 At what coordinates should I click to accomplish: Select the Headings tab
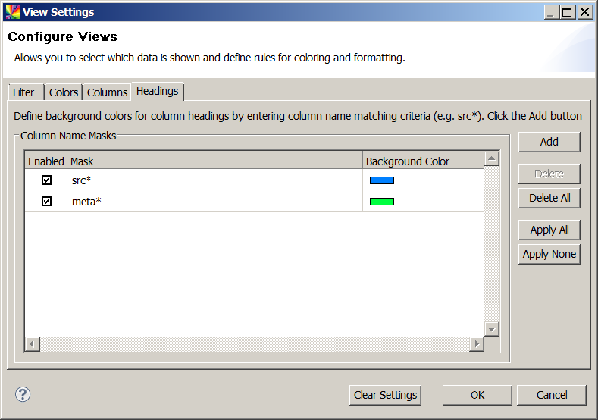click(x=158, y=91)
